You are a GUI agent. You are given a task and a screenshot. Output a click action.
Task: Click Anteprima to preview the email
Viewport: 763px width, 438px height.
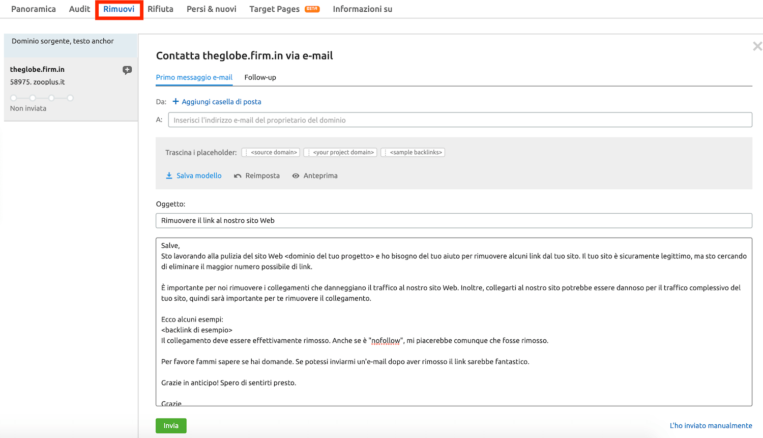tap(320, 176)
